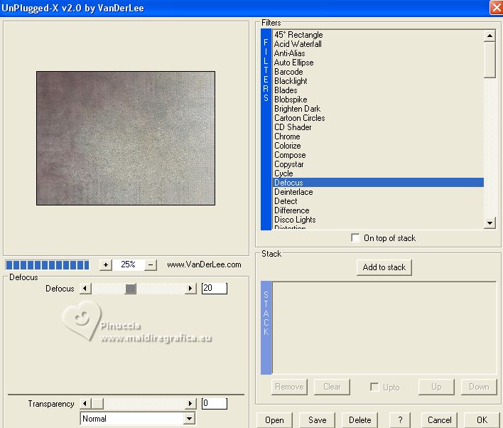The width and height of the screenshot is (503, 428).
Task: Select the Difference filter
Action: 378,210
